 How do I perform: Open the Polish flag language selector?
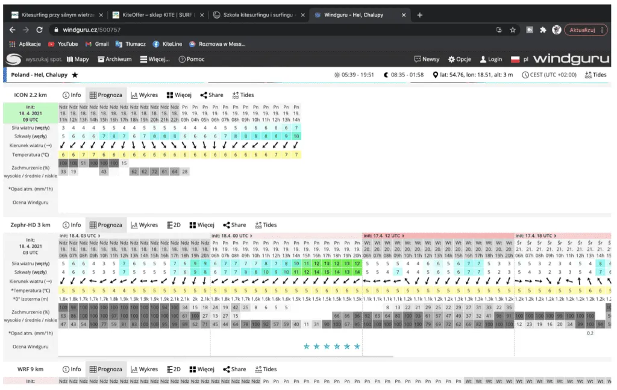[x=519, y=59]
